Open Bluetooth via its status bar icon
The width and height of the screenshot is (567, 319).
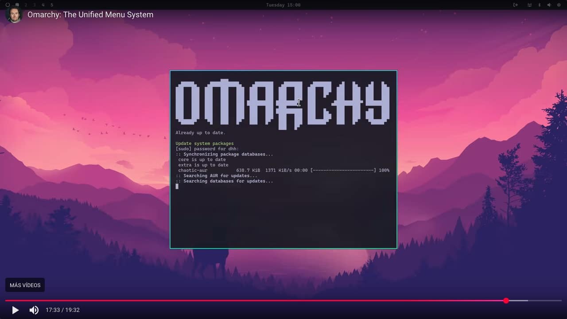540,5
